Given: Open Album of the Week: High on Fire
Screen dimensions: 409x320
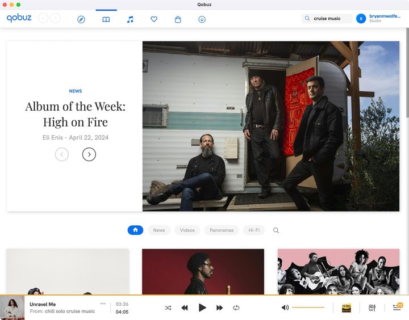Looking at the screenshot, I should 76,114.
